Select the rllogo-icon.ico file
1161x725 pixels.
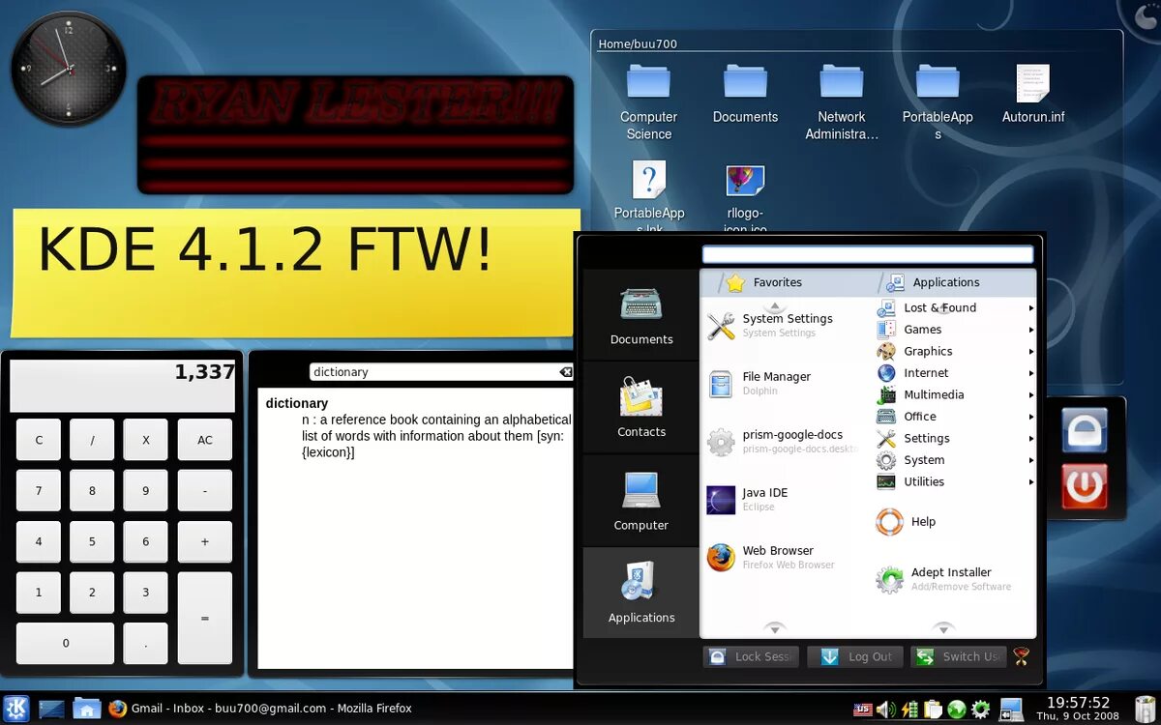click(x=745, y=198)
